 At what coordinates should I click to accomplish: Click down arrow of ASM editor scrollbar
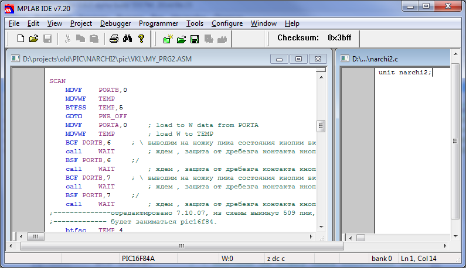tap(321, 226)
